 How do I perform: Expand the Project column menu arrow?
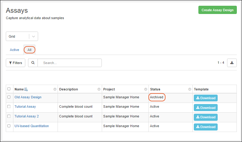point(145,89)
